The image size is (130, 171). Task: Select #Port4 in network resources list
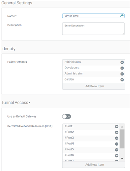click(x=91, y=144)
